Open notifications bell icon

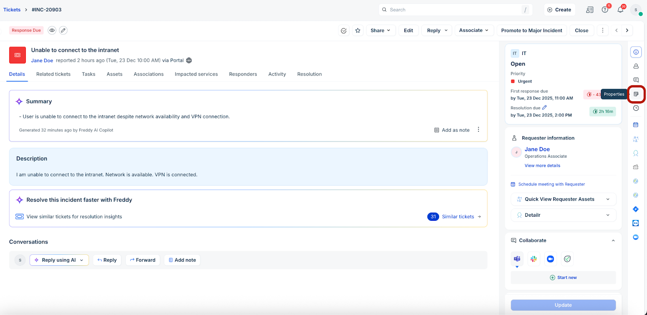coord(620,10)
